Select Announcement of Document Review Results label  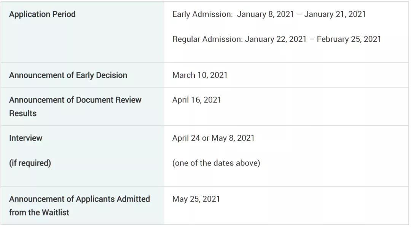pyautogui.click(x=75, y=107)
